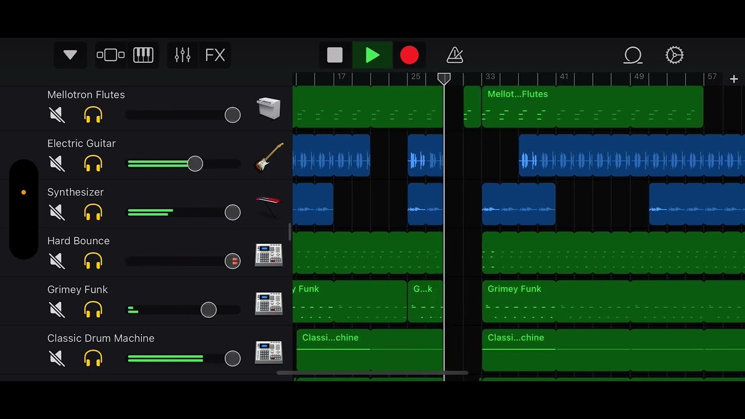Select the Synthesizer keyboard icon

click(268, 206)
